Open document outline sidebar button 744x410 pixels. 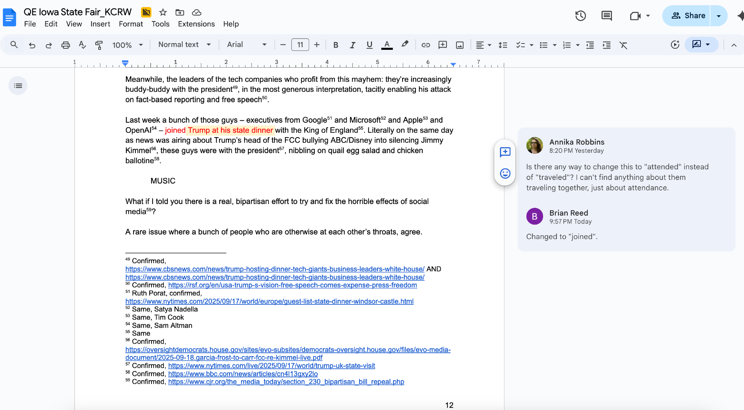point(18,86)
